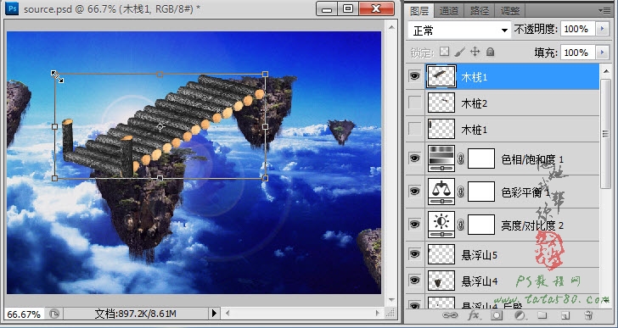Lock all padlock icon
Image resolution: width=618 pixels, height=328 pixels.
point(490,52)
